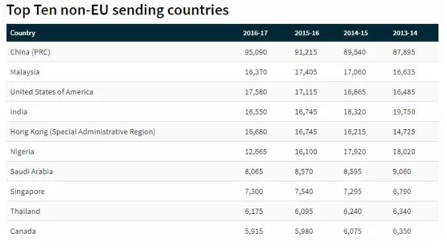This screenshot has width=447, height=249.
Task: Click the India row label
Action: (19, 112)
